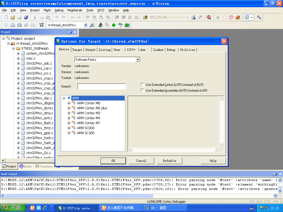283x212 pixels.
Task: Click the Manage Project Items icon
Action: [x=101, y=25]
